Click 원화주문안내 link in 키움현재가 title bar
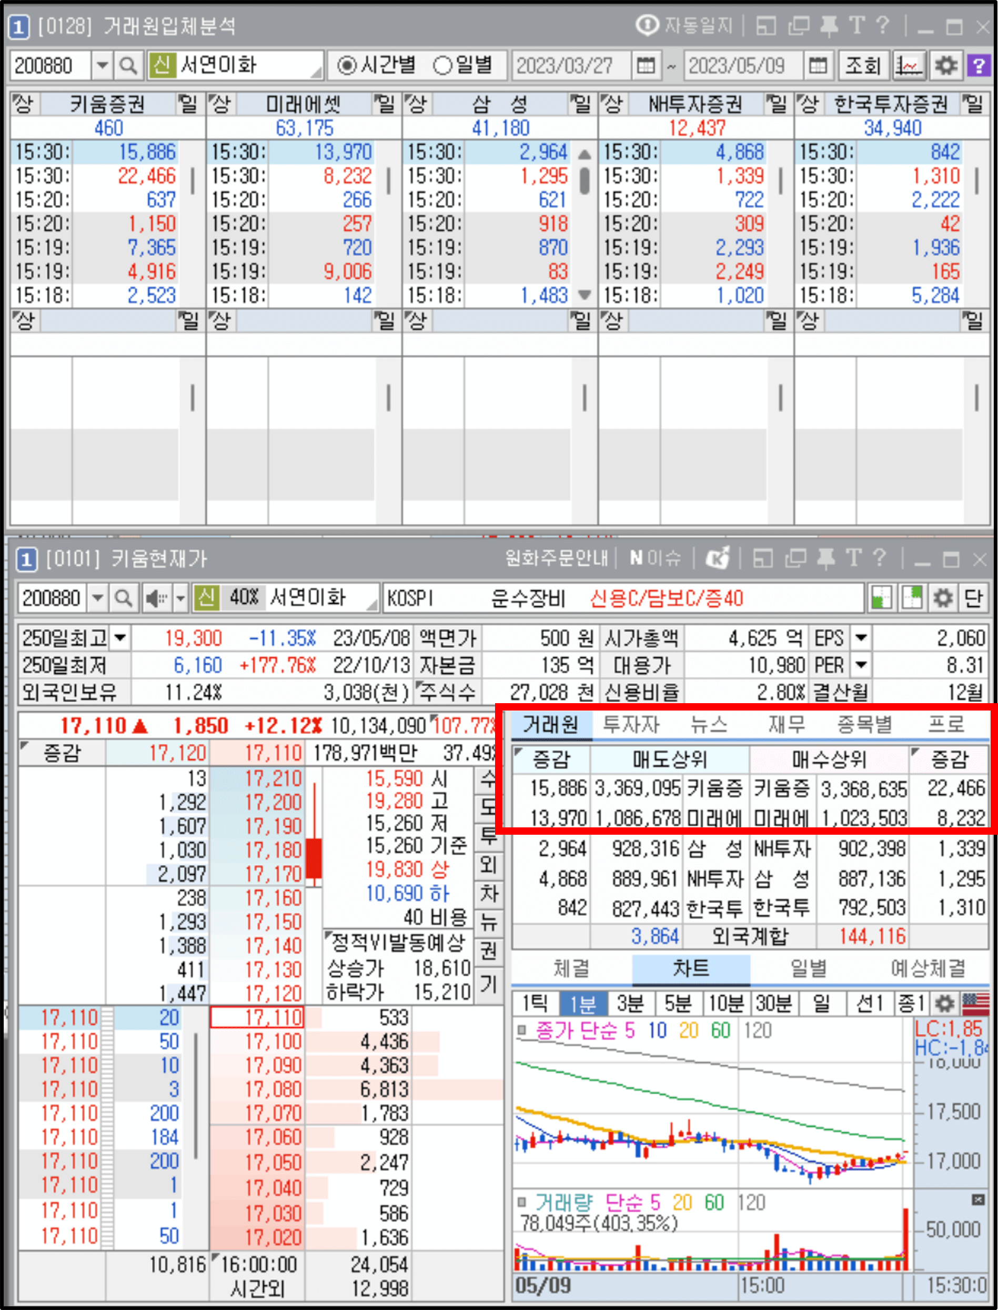This screenshot has width=998, height=1310. 557,559
